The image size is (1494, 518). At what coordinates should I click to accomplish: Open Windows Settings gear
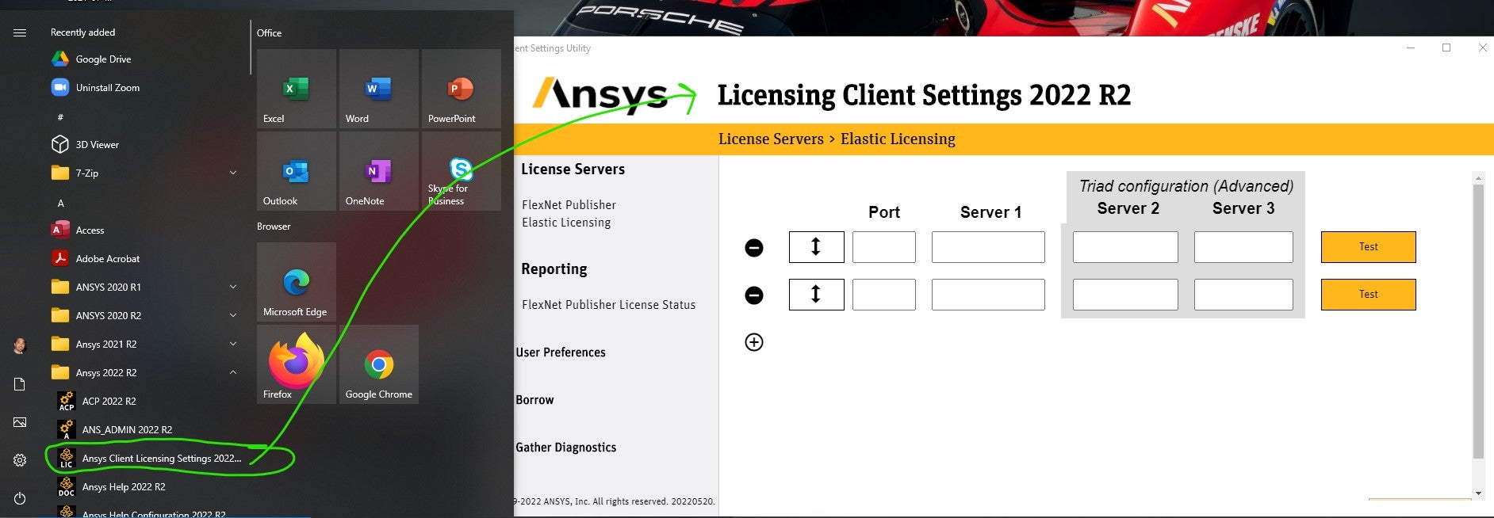20,460
